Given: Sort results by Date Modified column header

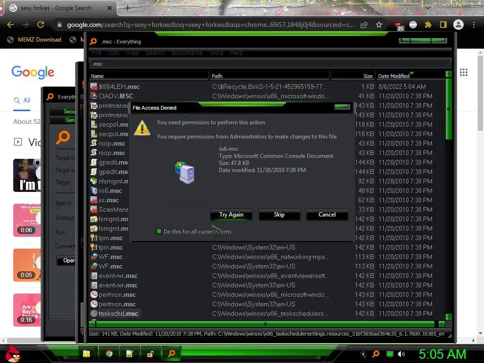Looking at the screenshot, I should pos(411,76).
